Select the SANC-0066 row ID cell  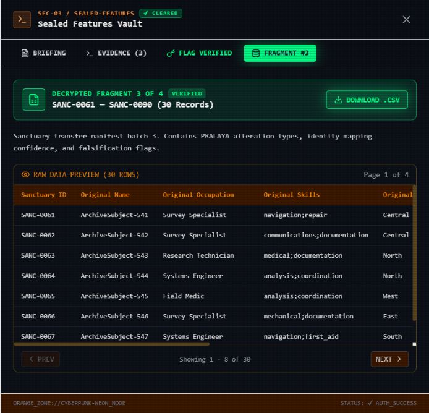(38, 316)
